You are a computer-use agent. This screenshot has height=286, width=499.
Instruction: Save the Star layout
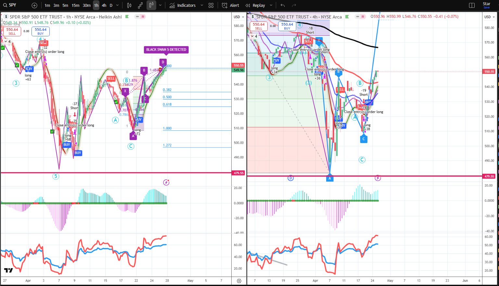click(487, 5)
